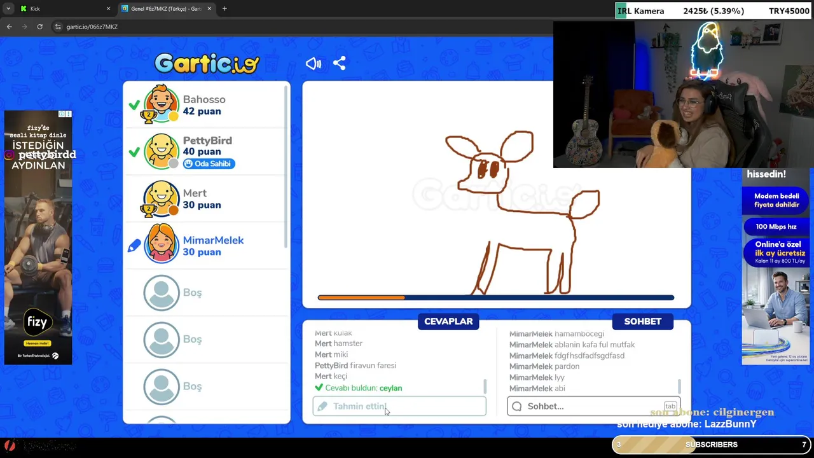814x458 pixels.
Task: Switch to the Kick tab
Action: pyautogui.click(x=64, y=9)
